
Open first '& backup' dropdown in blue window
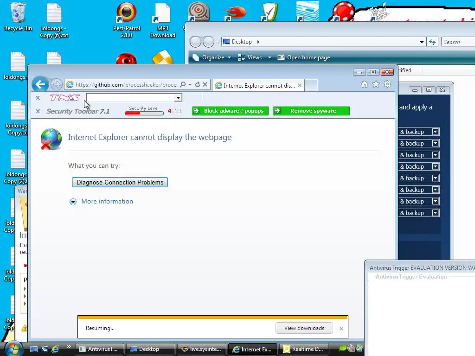pyautogui.click(x=436, y=132)
